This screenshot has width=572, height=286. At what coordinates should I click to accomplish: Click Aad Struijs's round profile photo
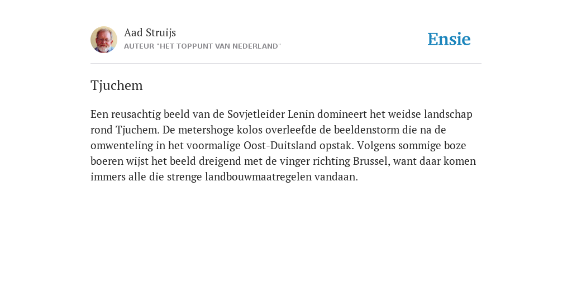click(x=104, y=40)
